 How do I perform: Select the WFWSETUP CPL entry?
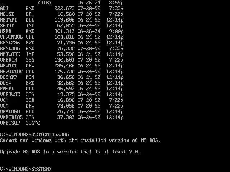tap(61, 71)
